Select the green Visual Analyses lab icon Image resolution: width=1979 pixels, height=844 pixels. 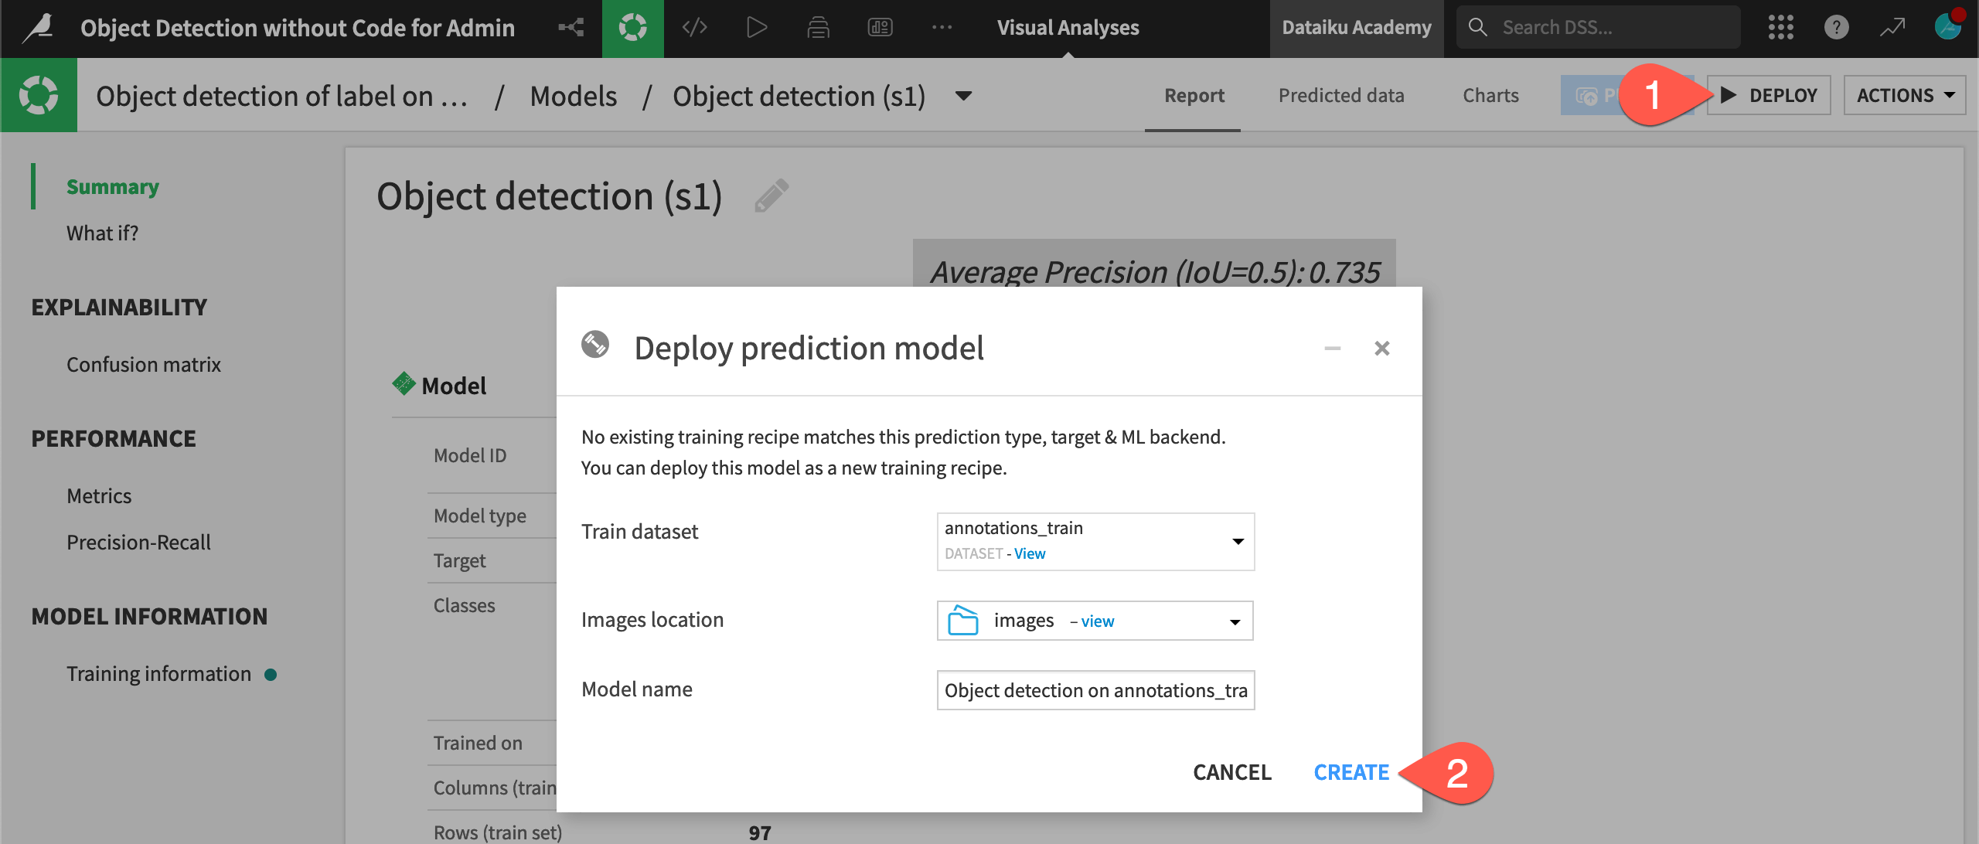[x=633, y=27]
